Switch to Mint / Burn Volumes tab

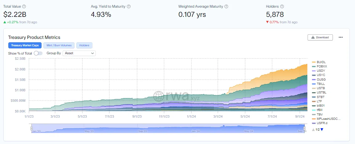pyautogui.click(x=59, y=45)
